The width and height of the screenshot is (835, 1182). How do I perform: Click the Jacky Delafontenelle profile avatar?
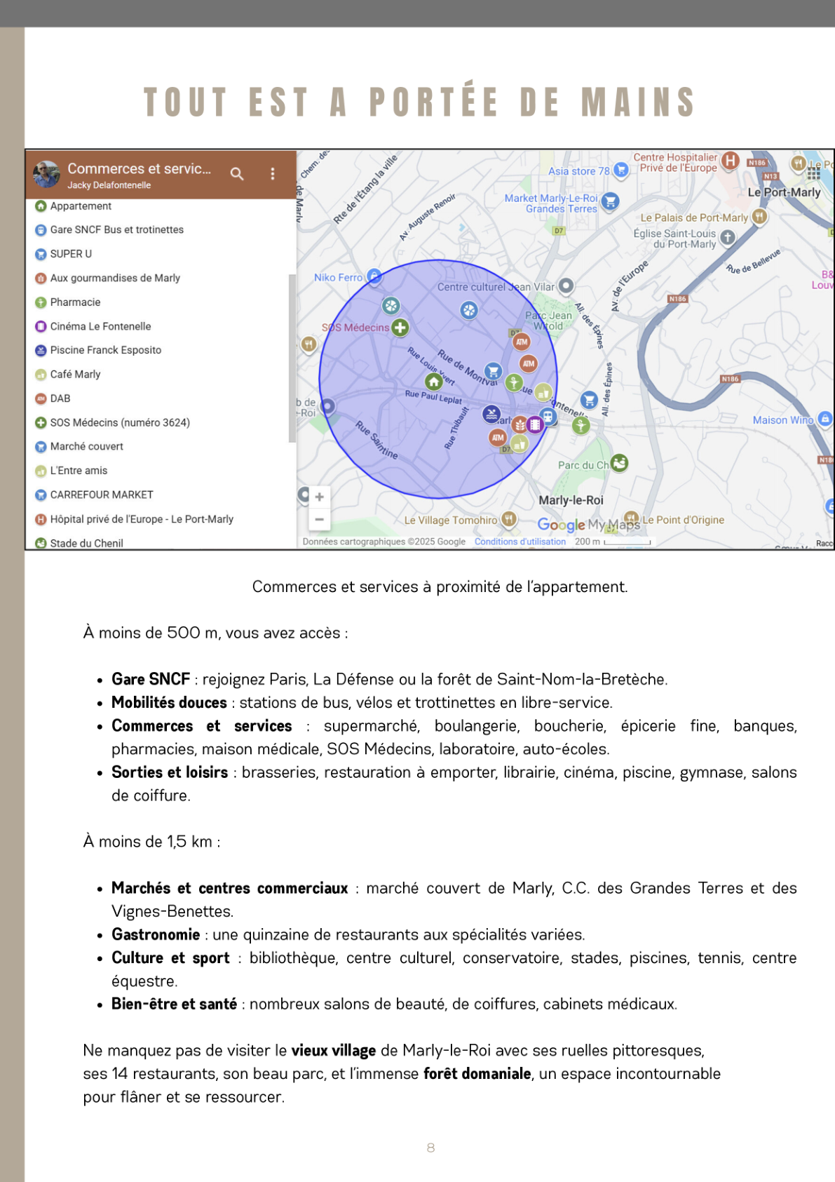click(x=47, y=174)
